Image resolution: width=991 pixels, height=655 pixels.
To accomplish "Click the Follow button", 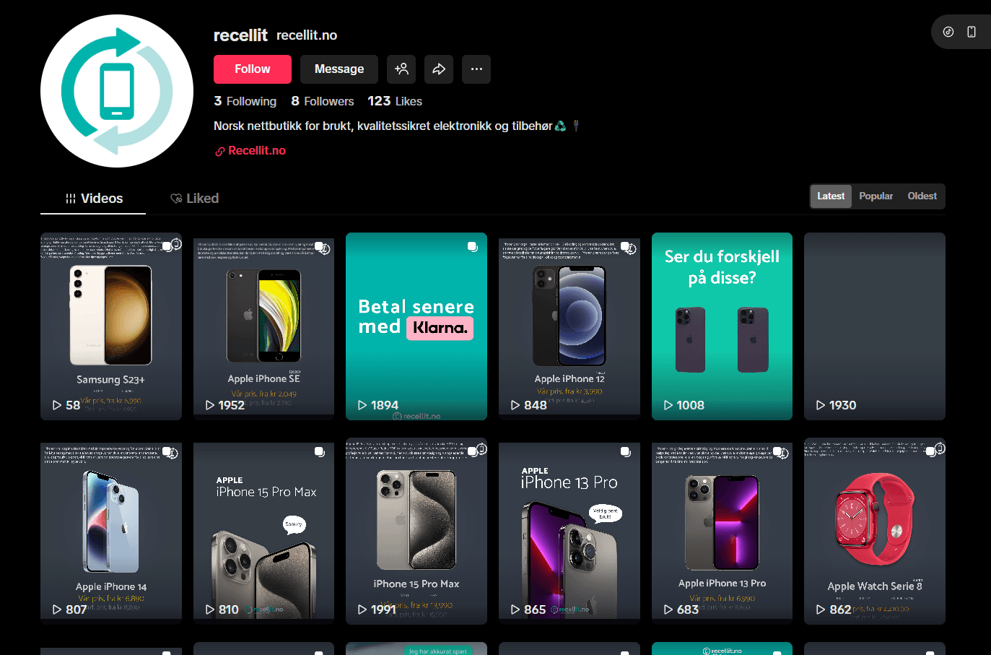I will (x=253, y=69).
